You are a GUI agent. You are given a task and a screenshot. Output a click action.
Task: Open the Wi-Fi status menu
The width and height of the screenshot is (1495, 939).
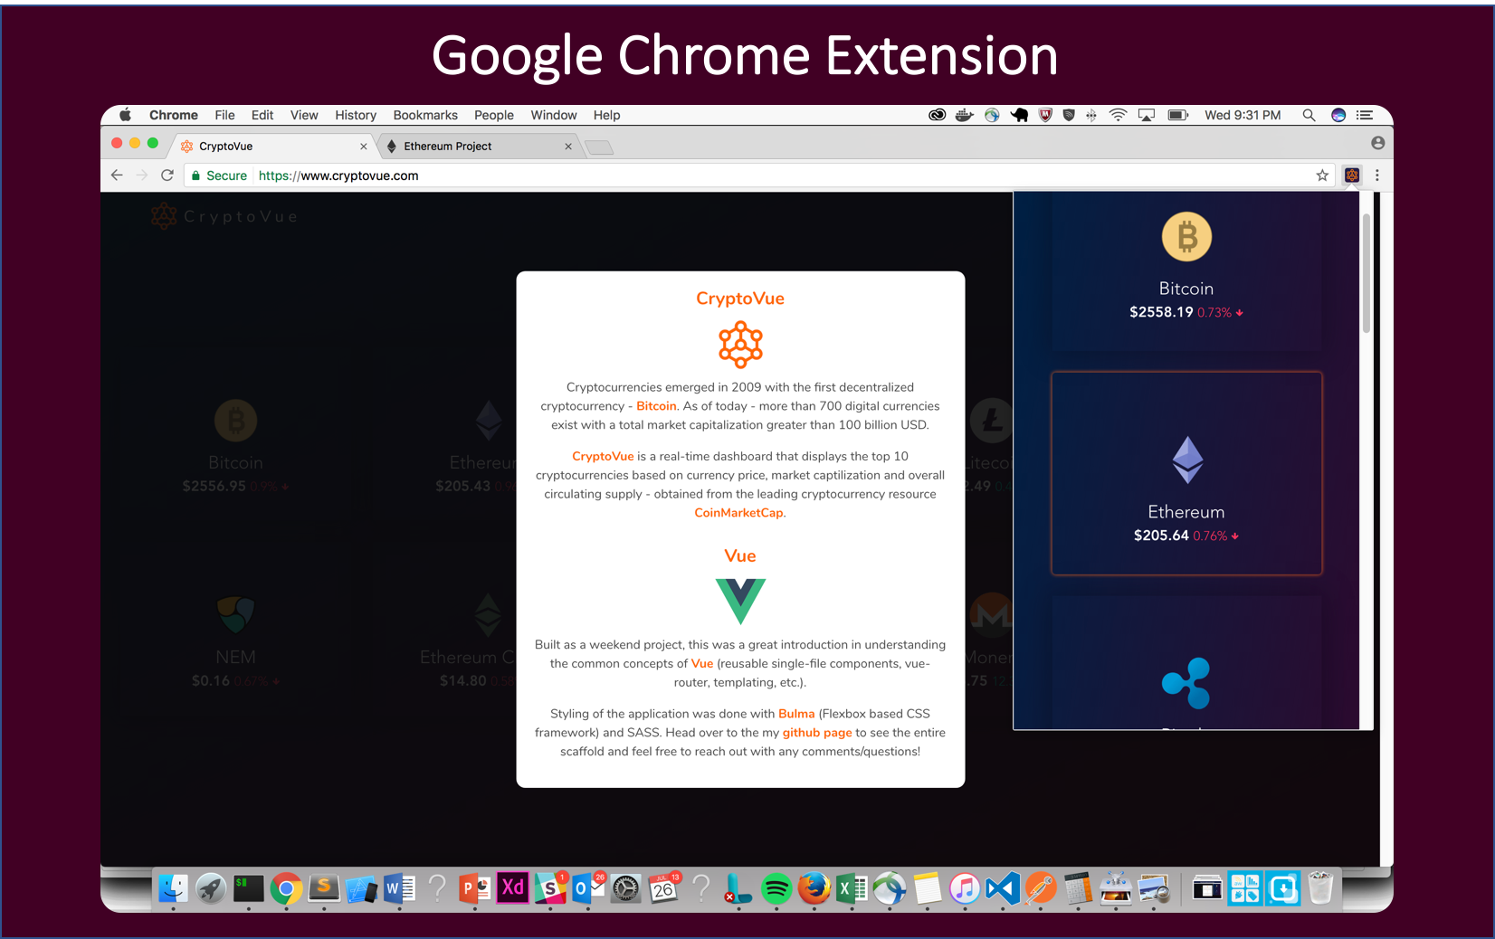click(x=1119, y=115)
